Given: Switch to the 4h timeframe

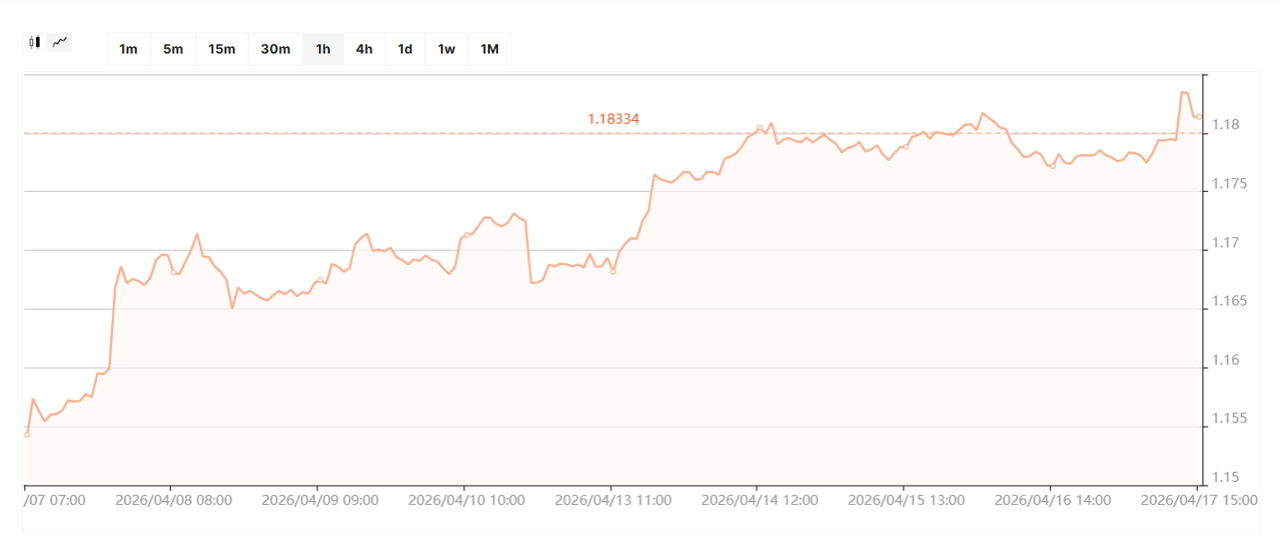Looking at the screenshot, I should (364, 49).
